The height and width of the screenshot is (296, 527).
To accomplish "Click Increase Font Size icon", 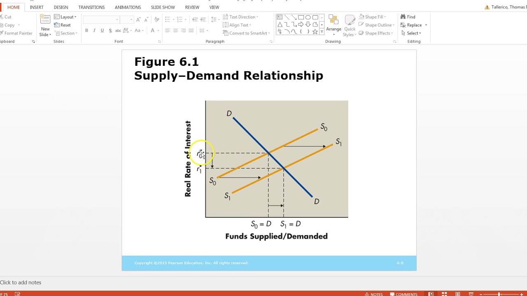I will [138, 19].
